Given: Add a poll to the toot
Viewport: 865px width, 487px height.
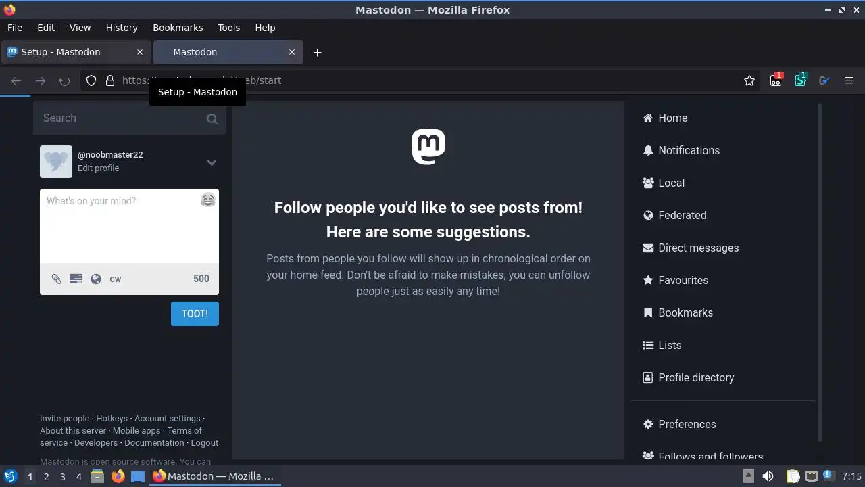Looking at the screenshot, I should click(x=76, y=279).
